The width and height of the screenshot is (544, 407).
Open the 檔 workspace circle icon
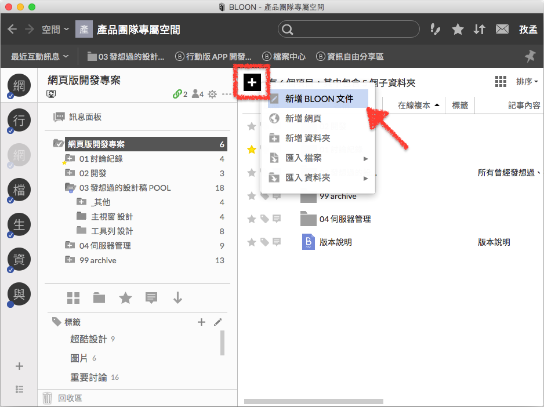coord(19,190)
